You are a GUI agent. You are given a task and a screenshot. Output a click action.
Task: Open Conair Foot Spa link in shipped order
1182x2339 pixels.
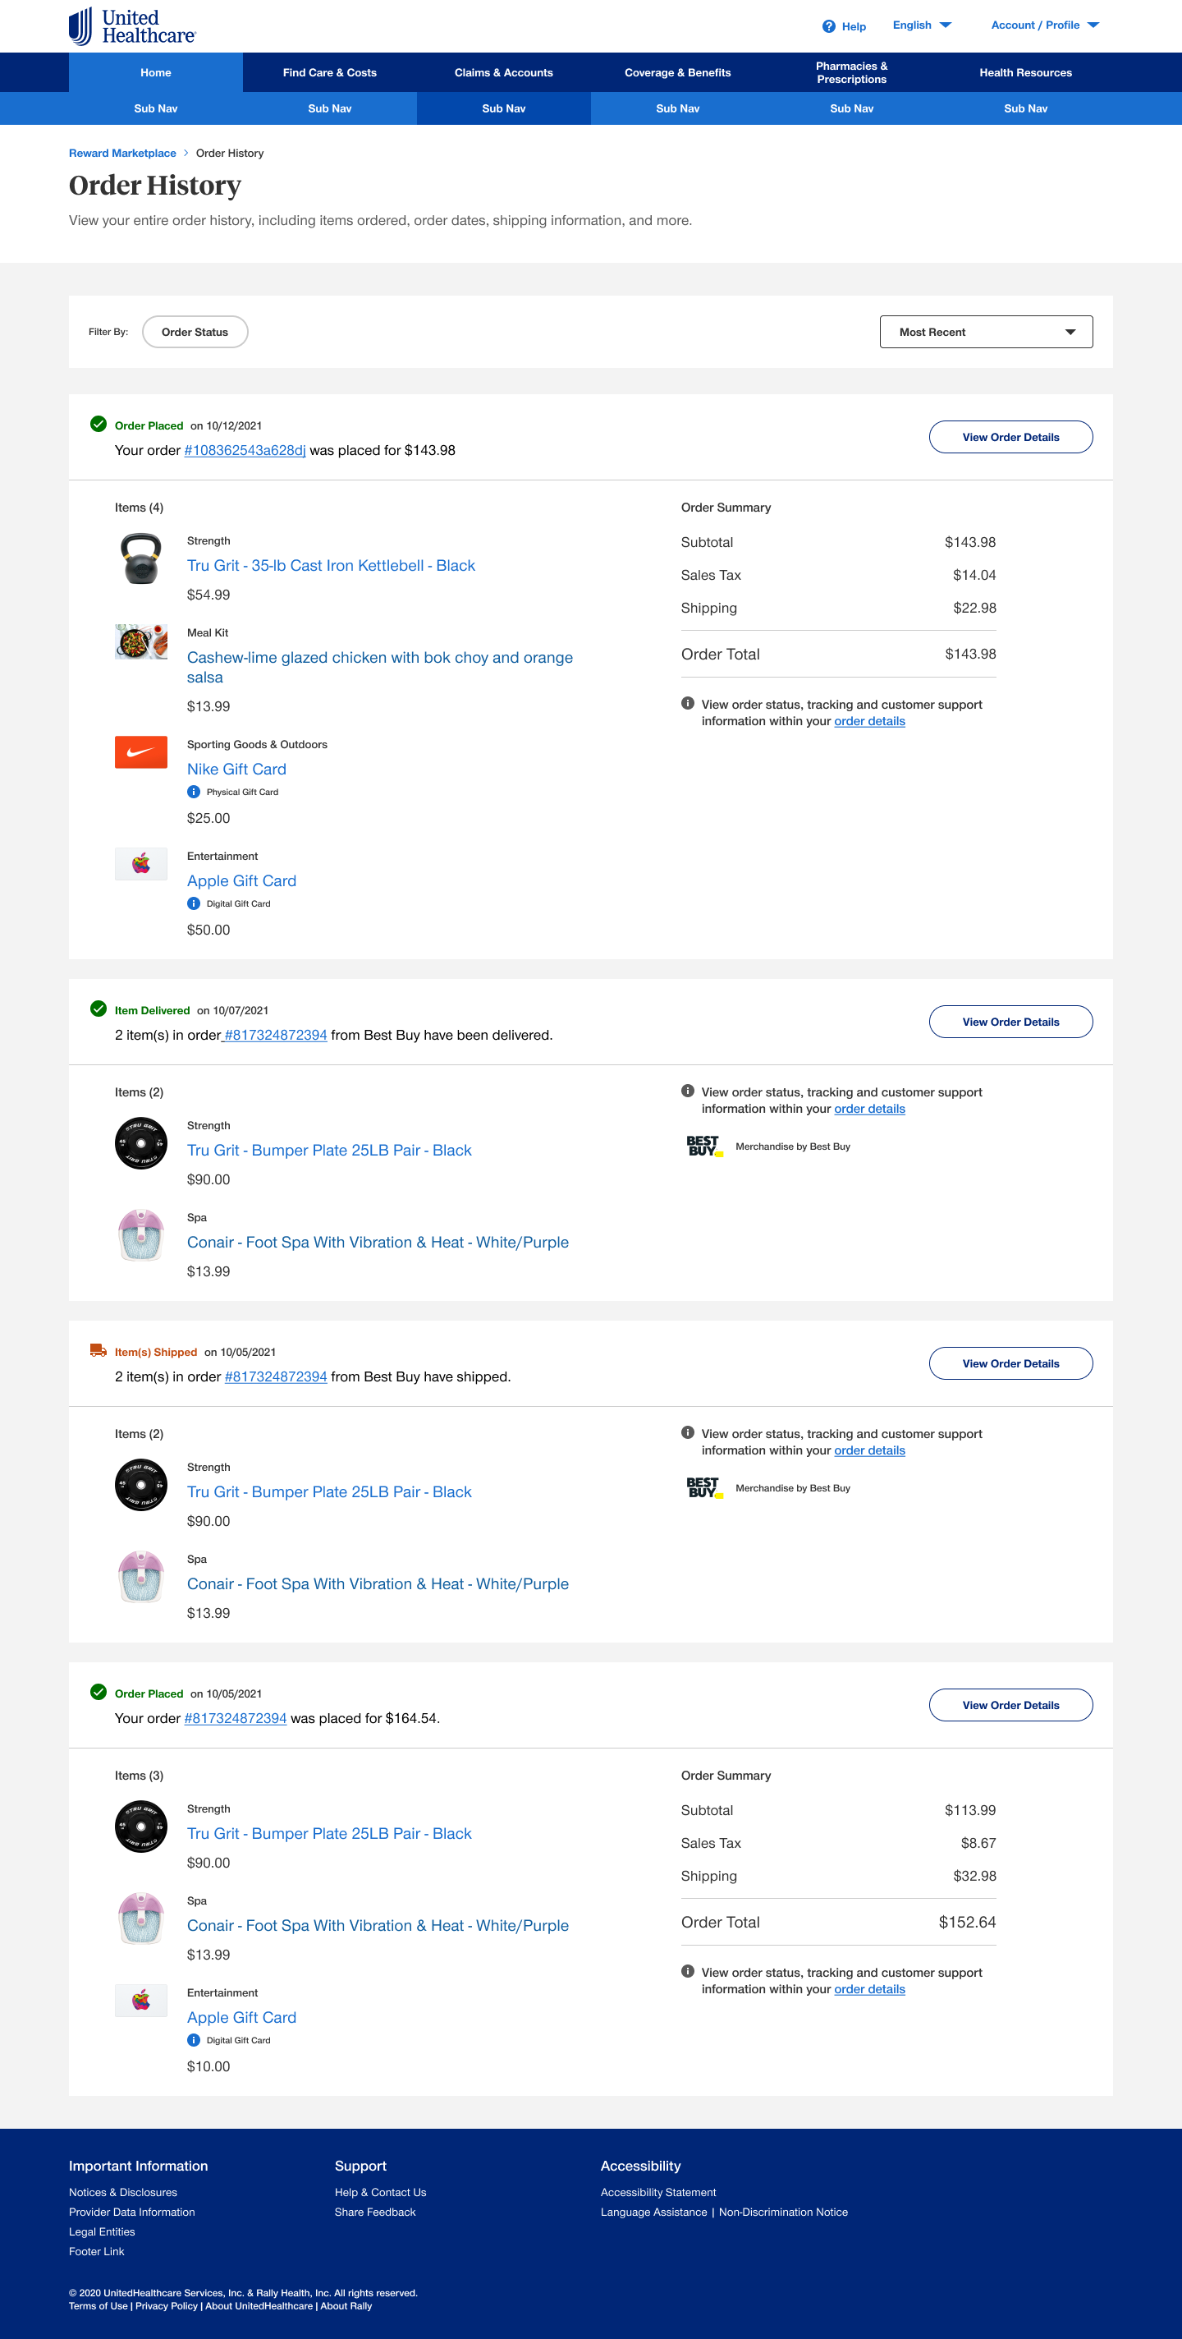(378, 1583)
